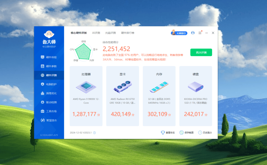
Task: Open the 硬件排行榜 tab
Action: coord(128,33)
